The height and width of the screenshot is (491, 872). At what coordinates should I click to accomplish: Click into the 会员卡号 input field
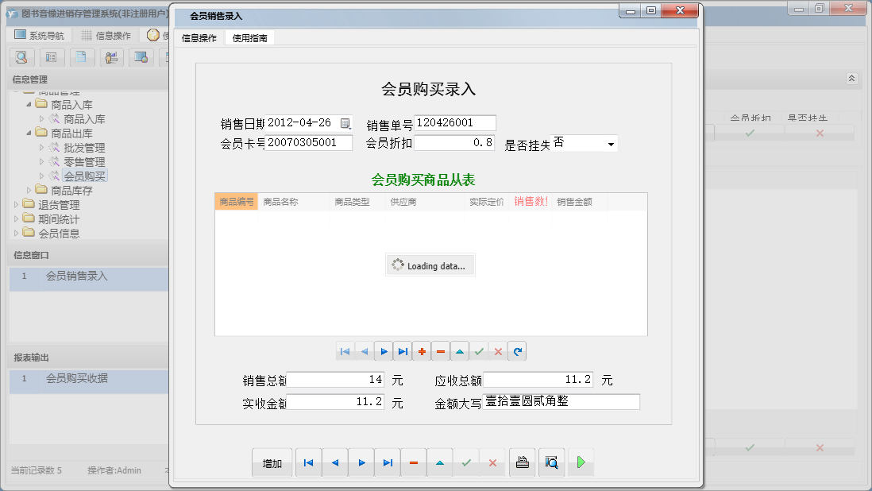point(310,143)
